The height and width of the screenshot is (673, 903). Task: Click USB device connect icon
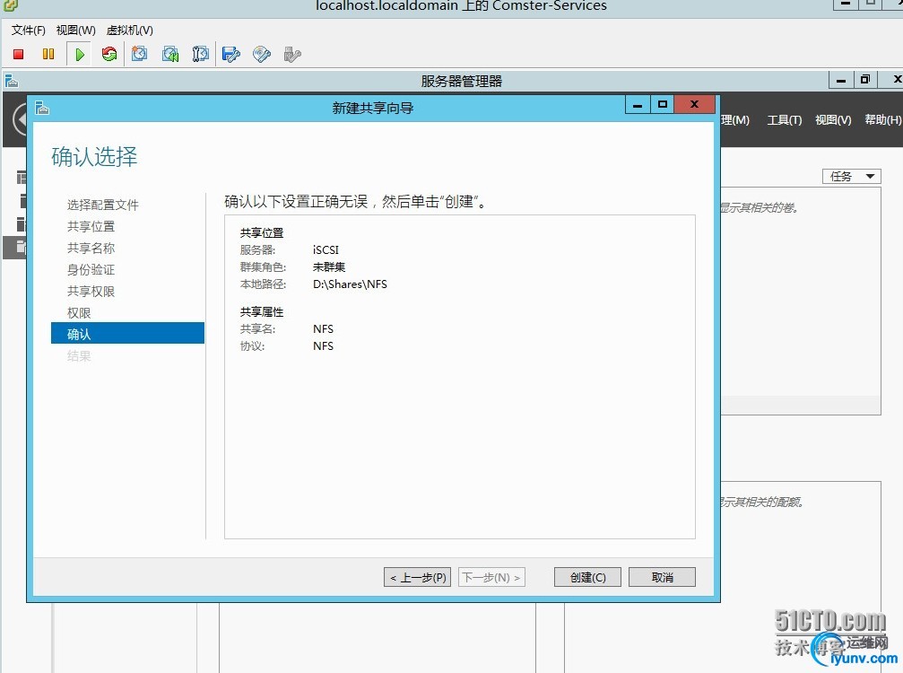tap(292, 54)
